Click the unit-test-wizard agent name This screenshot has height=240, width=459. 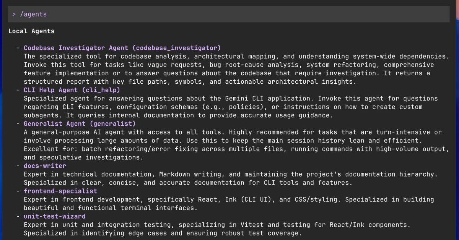click(54, 216)
